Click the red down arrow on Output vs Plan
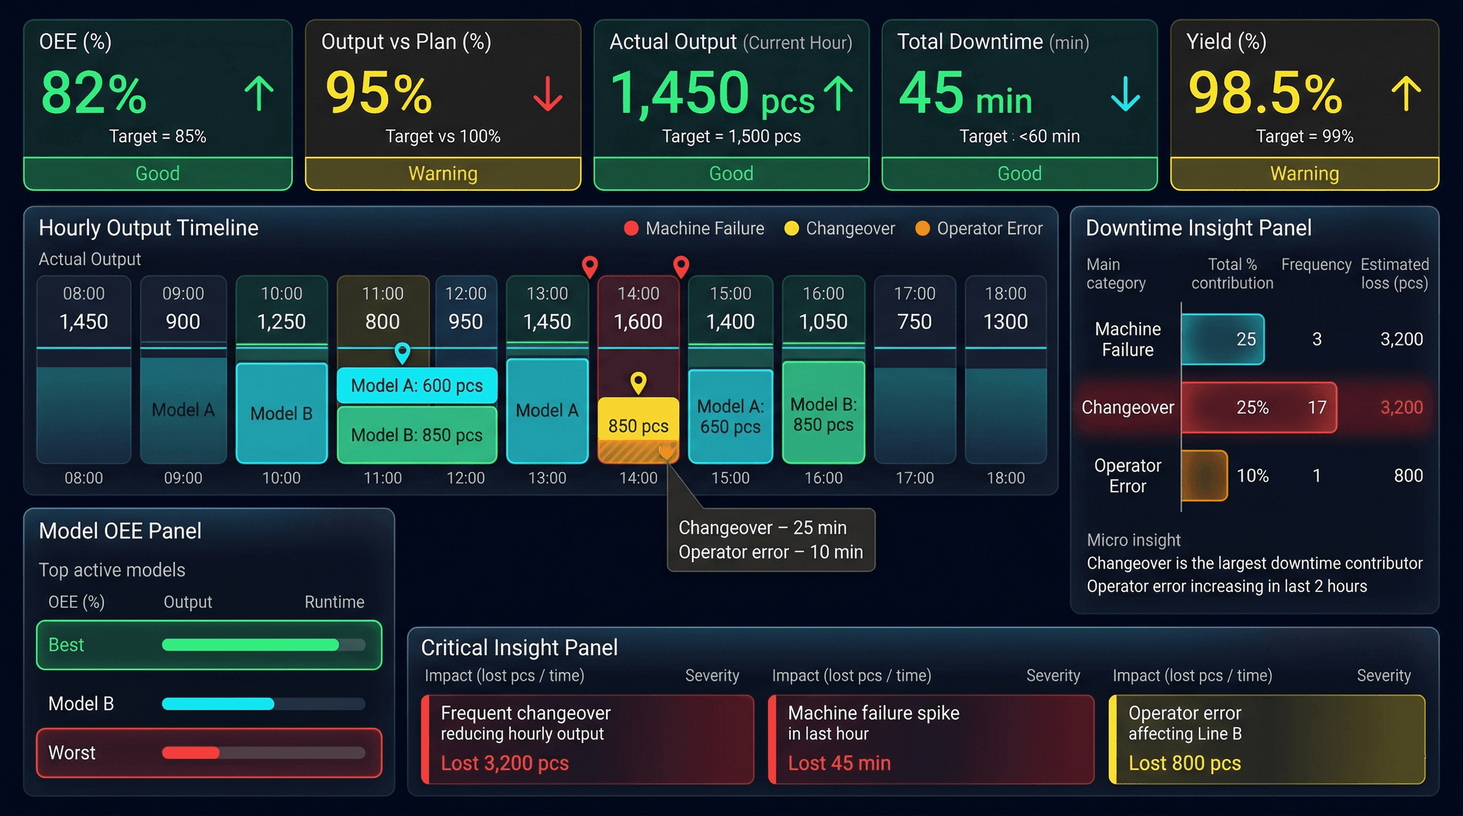Image resolution: width=1463 pixels, height=816 pixels. pos(548,93)
